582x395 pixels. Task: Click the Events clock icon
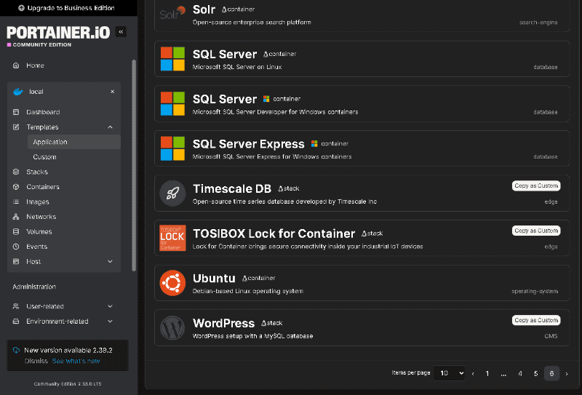(x=16, y=247)
